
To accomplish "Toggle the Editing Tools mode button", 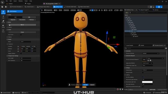I will (58, 7).
